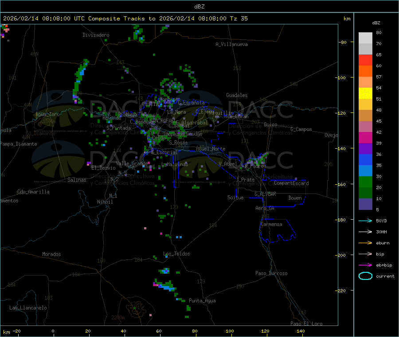Click the Cda_Amarilla map label
This screenshot has height=337, width=399.
33,192
